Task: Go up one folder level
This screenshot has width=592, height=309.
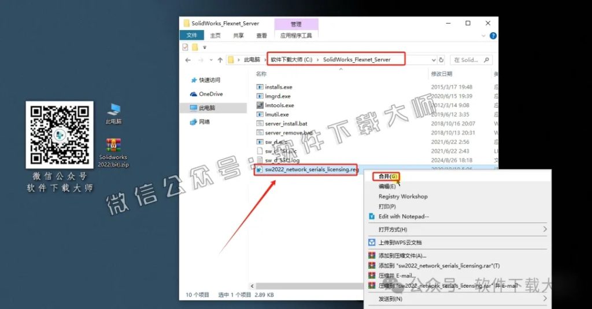Action: (220, 60)
